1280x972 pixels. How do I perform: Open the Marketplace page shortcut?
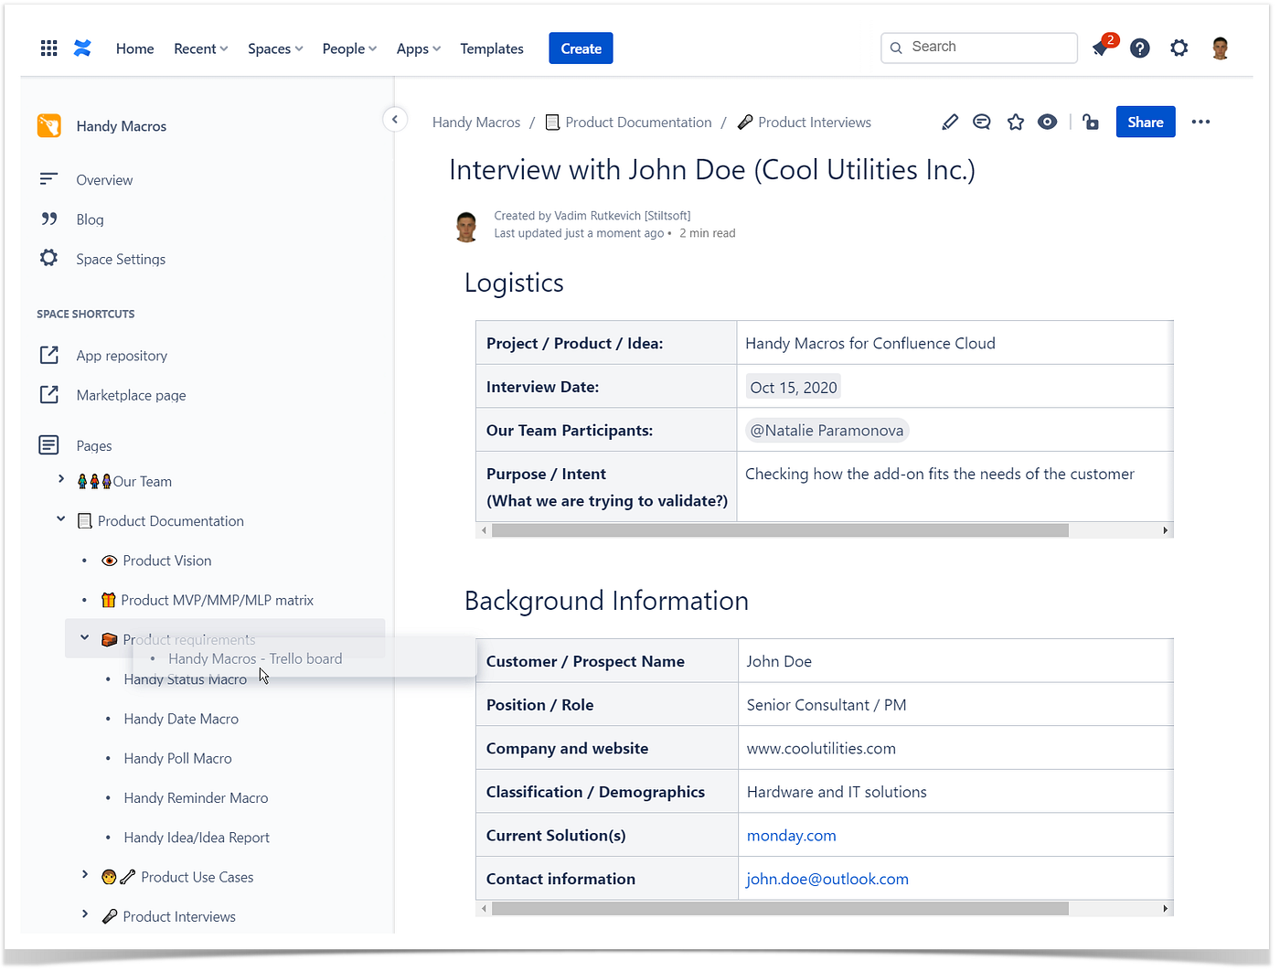click(132, 395)
